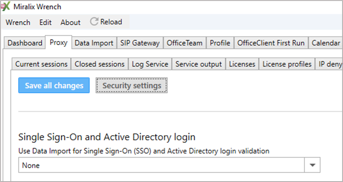This screenshot has height=182, width=343.
Task: Click the Use Data Import for Single Sign-On label
Action: [x=144, y=151]
